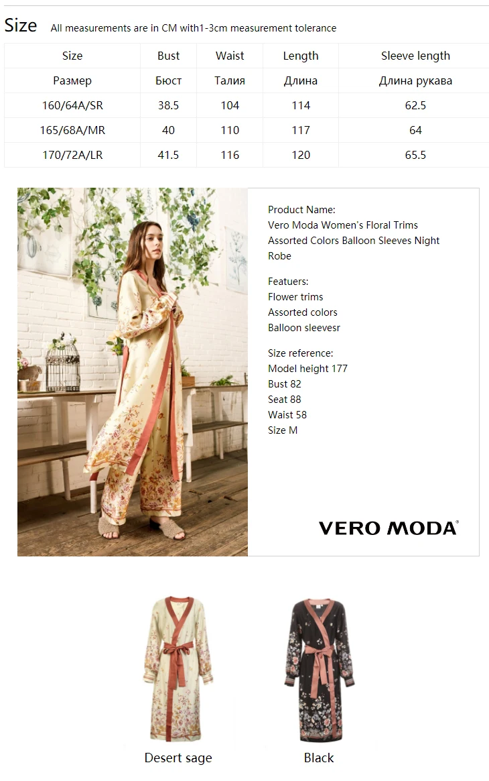The width and height of the screenshot is (489, 781).
Task: Click the Длина рукава header cell
Action: click(415, 80)
